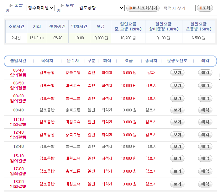The image size is (220, 193).
Task: Click the 배차조회하기 button
Action: (143, 8)
